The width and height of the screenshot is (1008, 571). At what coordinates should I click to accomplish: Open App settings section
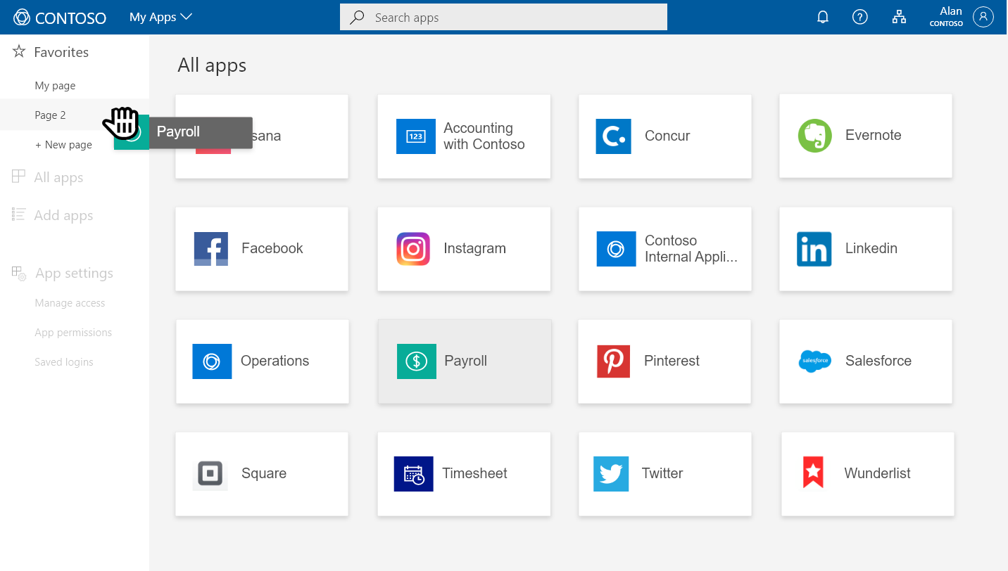point(74,273)
